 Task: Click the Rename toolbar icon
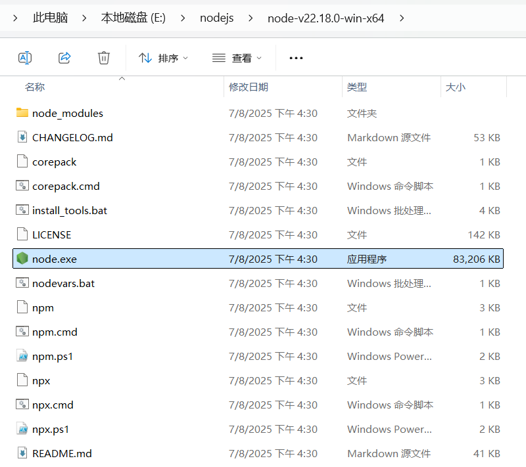click(25, 58)
